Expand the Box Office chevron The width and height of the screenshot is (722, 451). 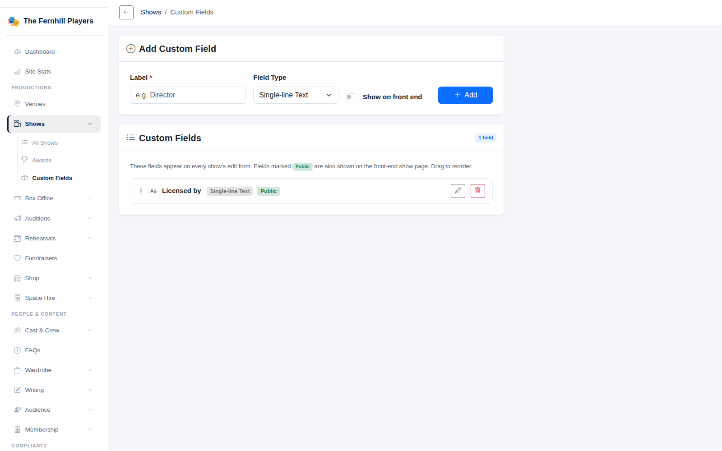pyautogui.click(x=90, y=198)
